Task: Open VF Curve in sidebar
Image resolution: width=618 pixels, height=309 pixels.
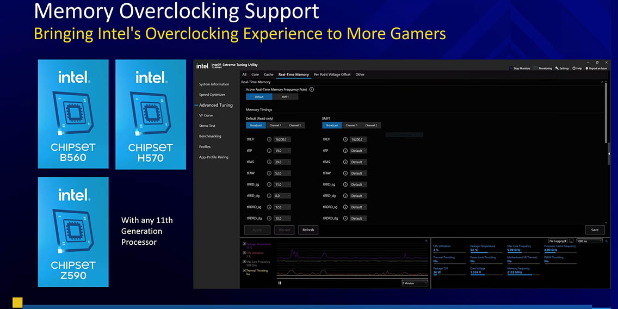Action: click(206, 115)
